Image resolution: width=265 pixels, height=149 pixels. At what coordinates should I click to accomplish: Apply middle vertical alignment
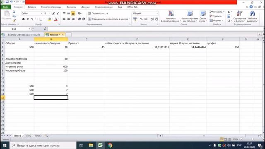(x=68, y=13)
